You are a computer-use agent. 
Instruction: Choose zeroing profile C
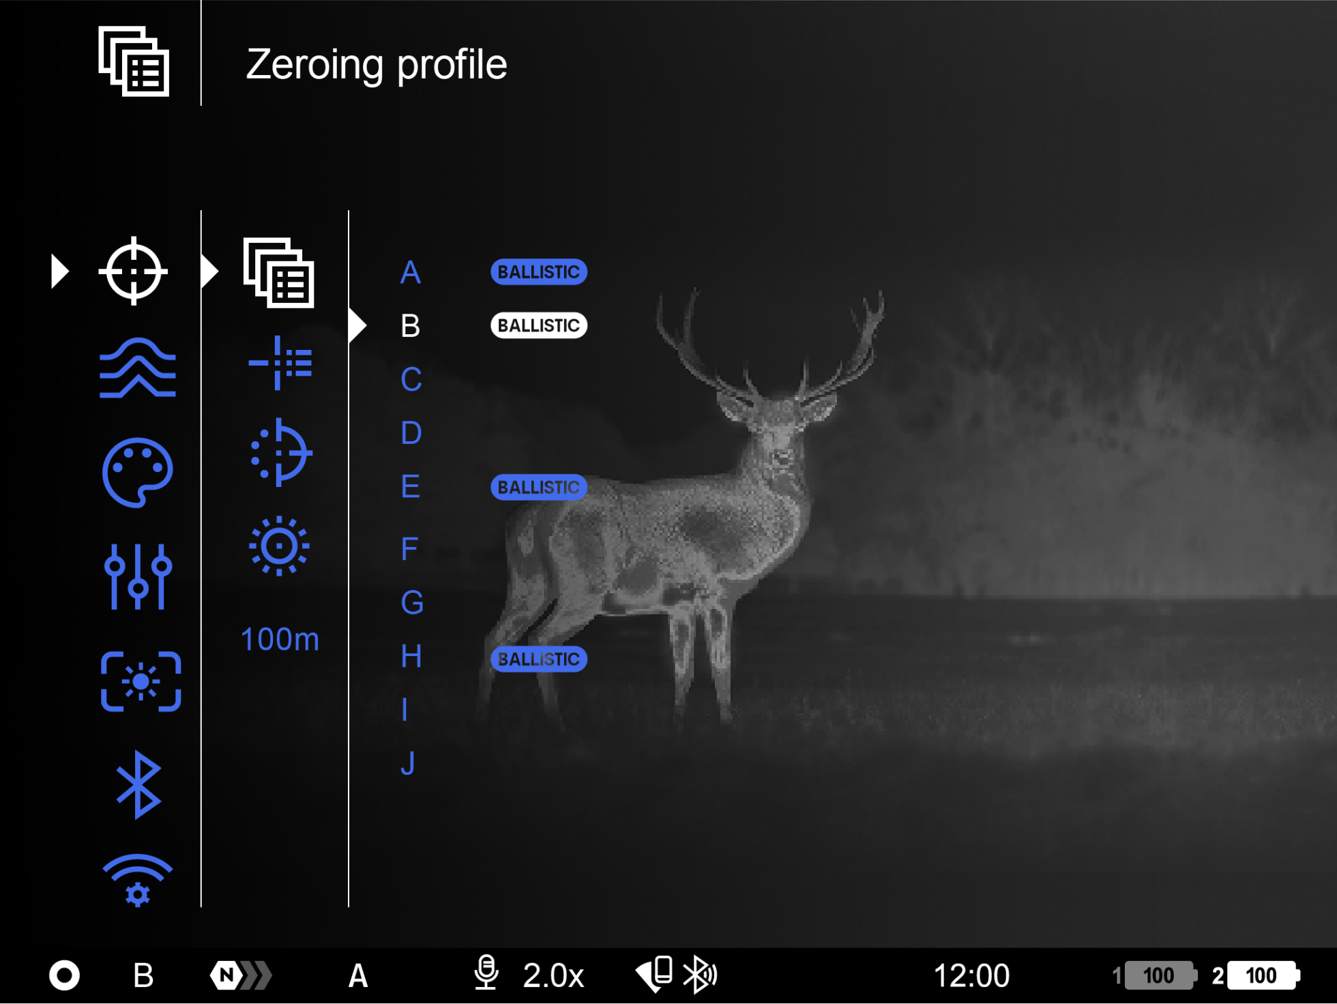click(x=411, y=379)
